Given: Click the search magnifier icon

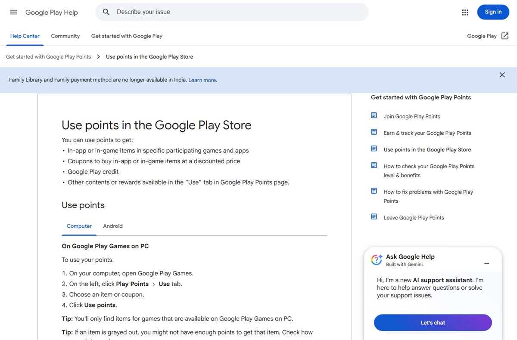Looking at the screenshot, I should pyautogui.click(x=106, y=12).
